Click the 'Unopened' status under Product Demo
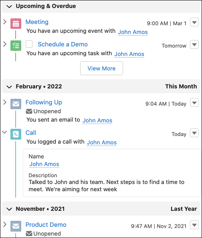This screenshot has width=202, height=238. point(47,234)
